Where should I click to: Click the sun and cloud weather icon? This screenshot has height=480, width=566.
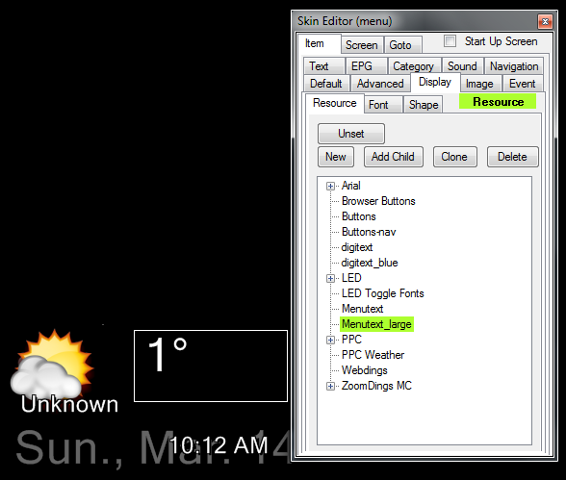[52, 365]
